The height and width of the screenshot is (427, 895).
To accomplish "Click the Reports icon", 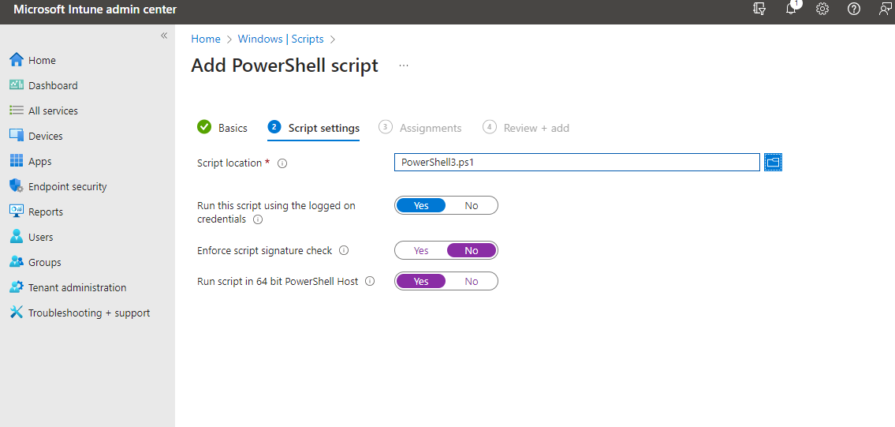I will tap(17, 212).
